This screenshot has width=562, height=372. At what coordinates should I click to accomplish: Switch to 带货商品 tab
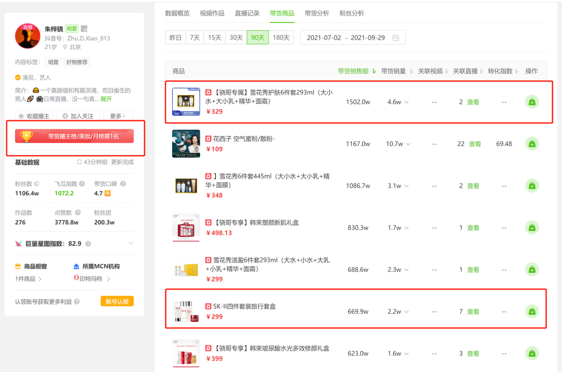tap(282, 13)
